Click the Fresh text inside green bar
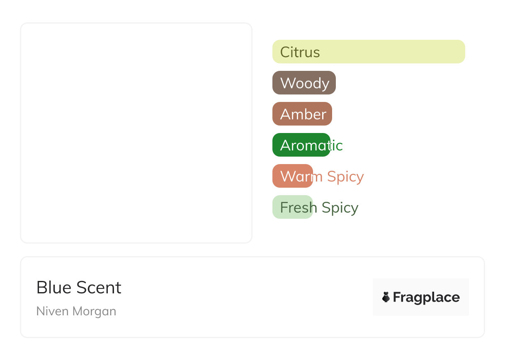The image size is (505, 358). click(299, 208)
